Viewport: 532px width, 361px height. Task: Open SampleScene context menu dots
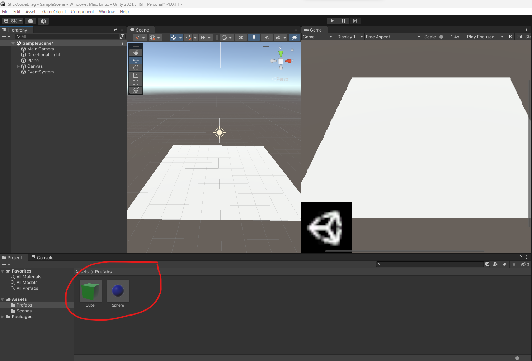[122, 43]
